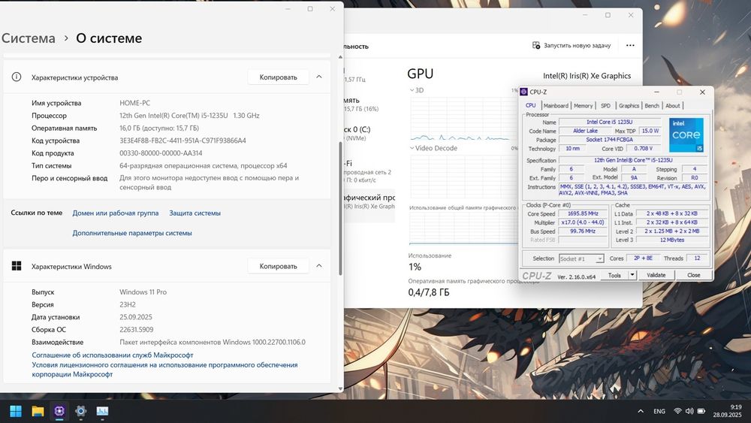The height and width of the screenshot is (423, 751).
Task: Open Settings from the taskbar gear icon
Action: [81, 411]
